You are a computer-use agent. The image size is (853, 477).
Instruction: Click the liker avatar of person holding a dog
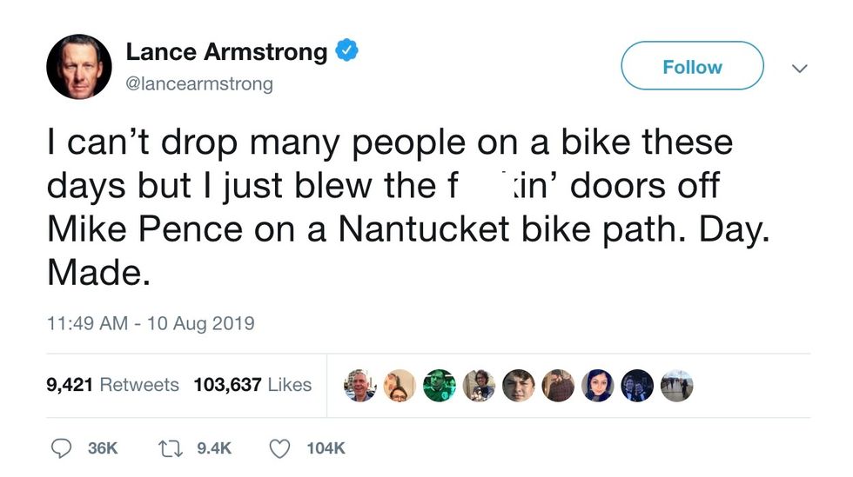pos(479,385)
